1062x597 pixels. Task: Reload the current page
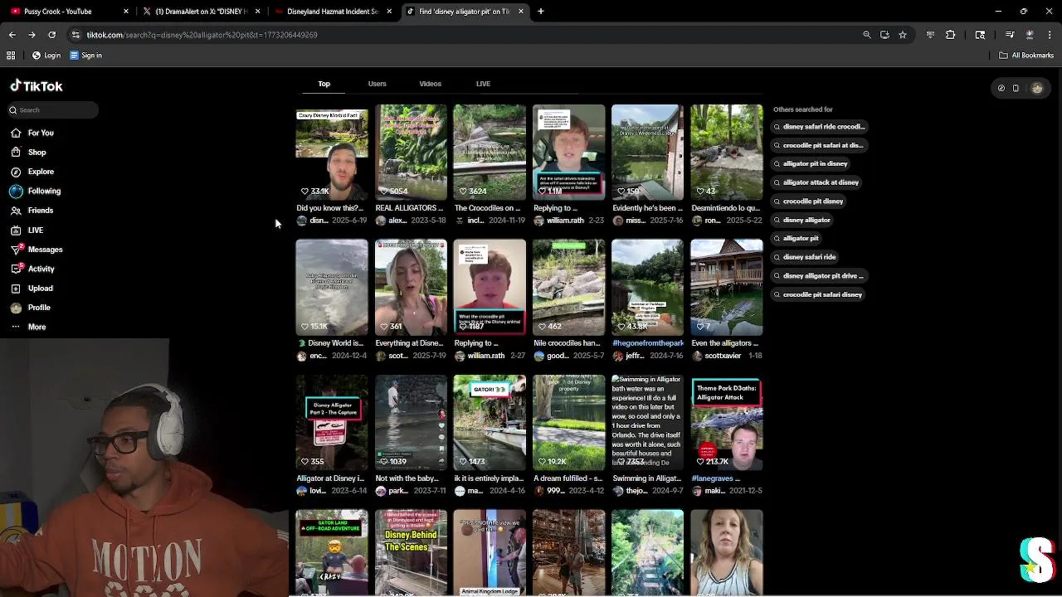tap(51, 35)
